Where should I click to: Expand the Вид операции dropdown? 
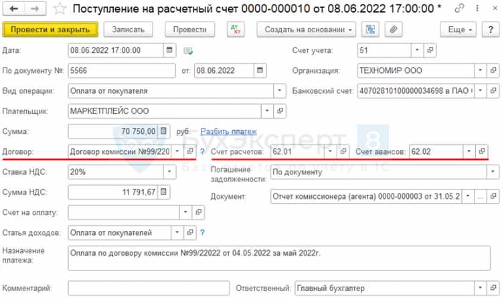click(280, 90)
